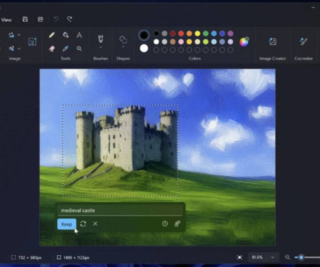Pick the yellow swatch in top row
This screenshot has width=320, height=267.
pyautogui.click(x=197, y=33)
